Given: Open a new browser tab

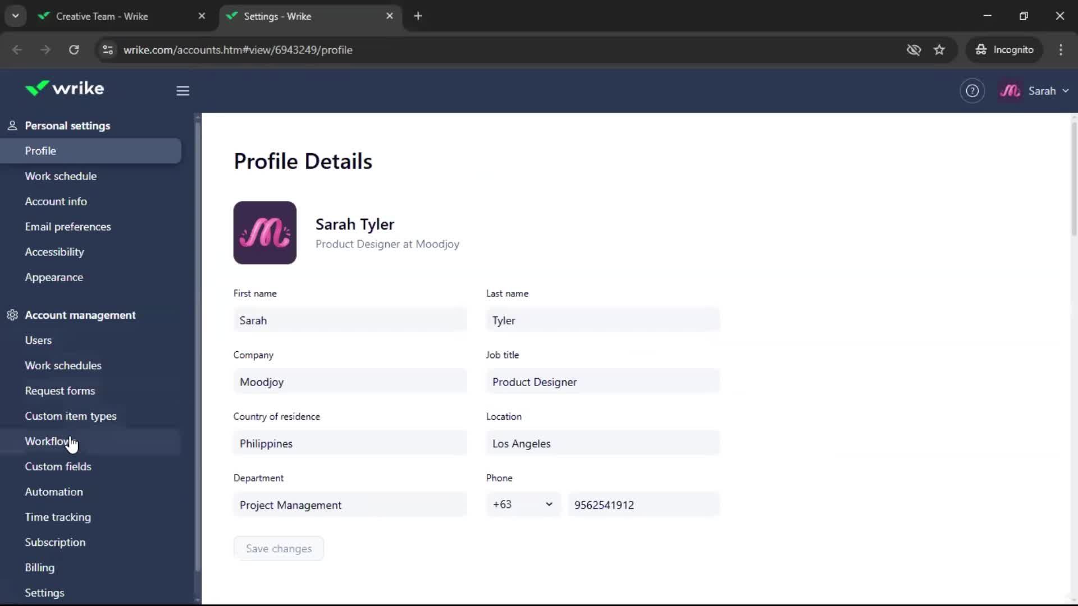Looking at the screenshot, I should (418, 16).
